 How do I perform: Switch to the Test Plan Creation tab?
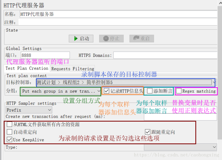[x=27, y=69]
